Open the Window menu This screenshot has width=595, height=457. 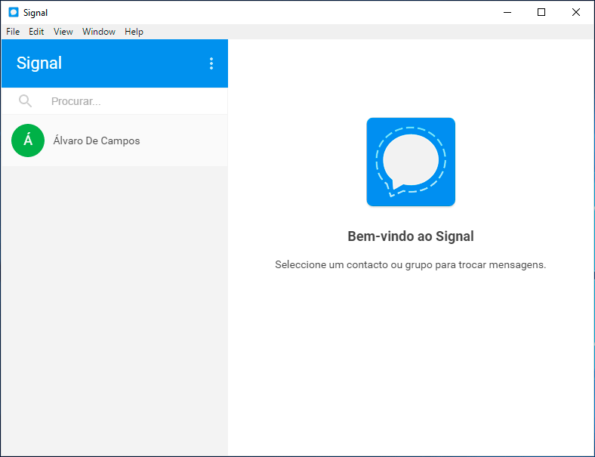pyautogui.click(x=99, y=32)
